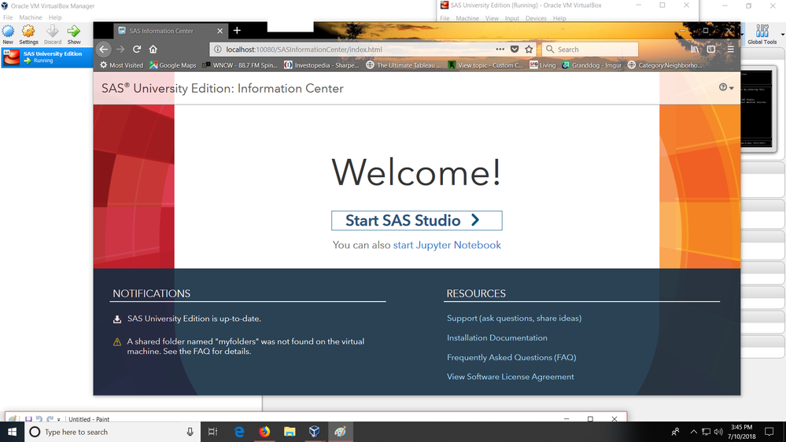Click the Firefox Search box
786x442 pixels.
click(590, 49)
